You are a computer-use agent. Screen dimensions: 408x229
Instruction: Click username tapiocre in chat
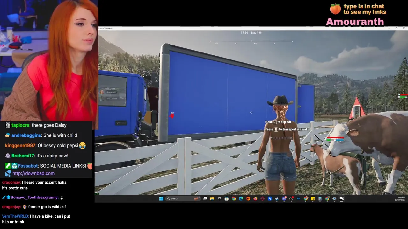pyautogui.click(x=21, y=125)
